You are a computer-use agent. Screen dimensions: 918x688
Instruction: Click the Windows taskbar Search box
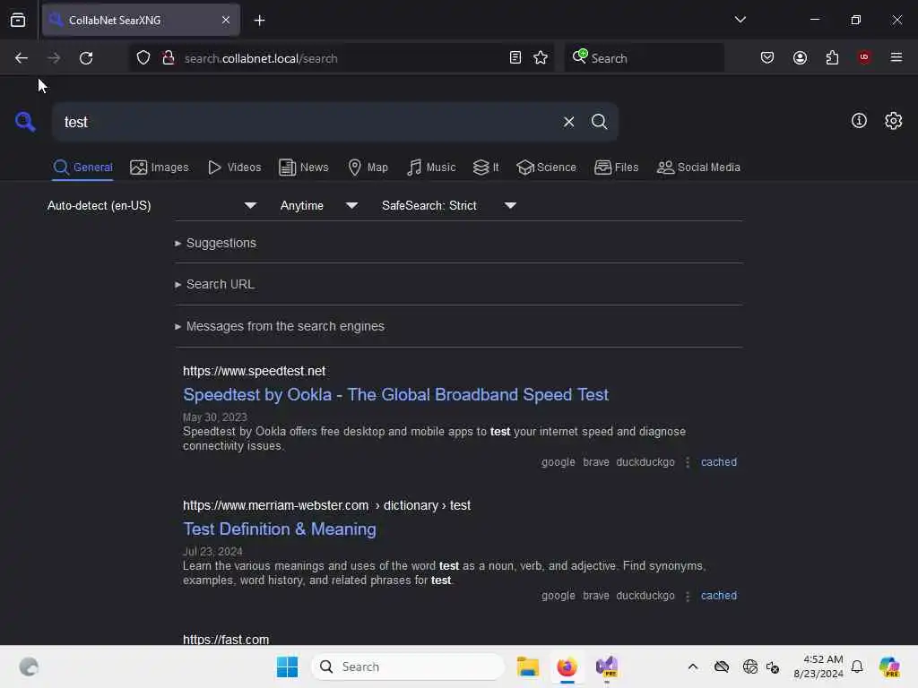(x=408, y=666)
